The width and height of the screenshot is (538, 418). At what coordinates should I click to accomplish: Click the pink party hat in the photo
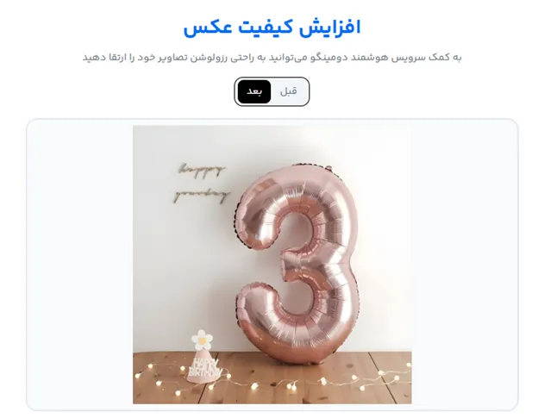(203, 366)
